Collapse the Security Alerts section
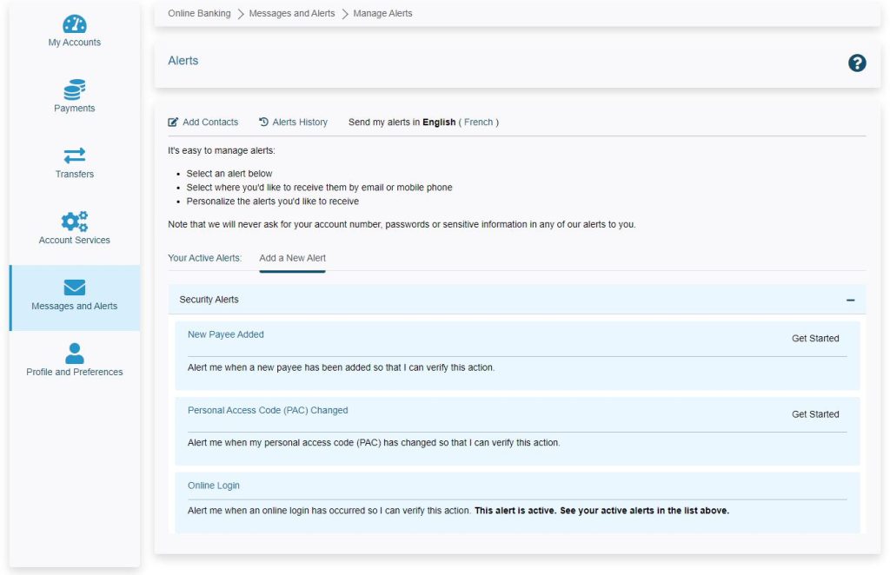 853,298
